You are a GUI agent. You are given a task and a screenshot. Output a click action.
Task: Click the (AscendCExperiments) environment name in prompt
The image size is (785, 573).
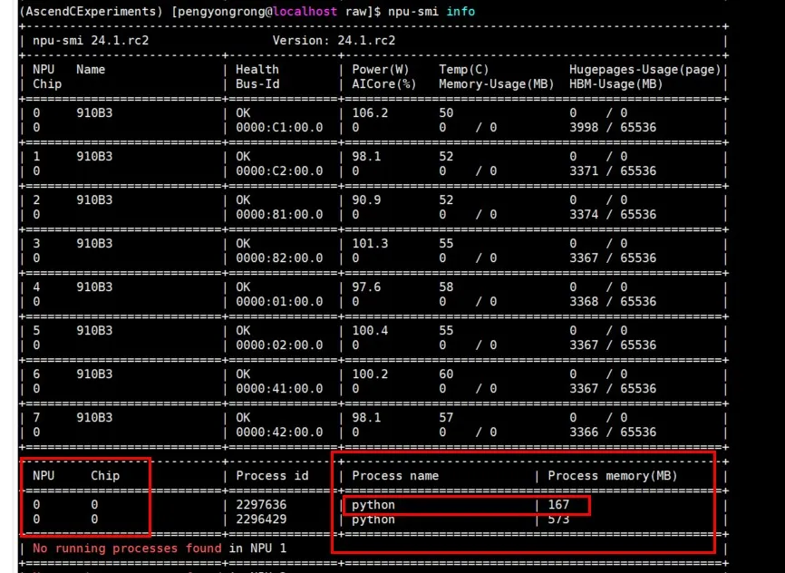91,12
